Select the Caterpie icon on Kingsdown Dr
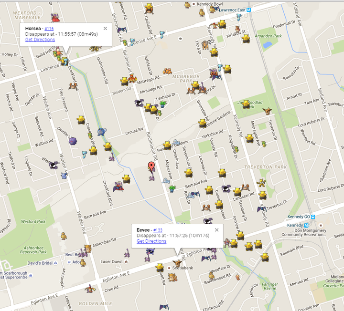The image size is (344, 311). (236, 149)
